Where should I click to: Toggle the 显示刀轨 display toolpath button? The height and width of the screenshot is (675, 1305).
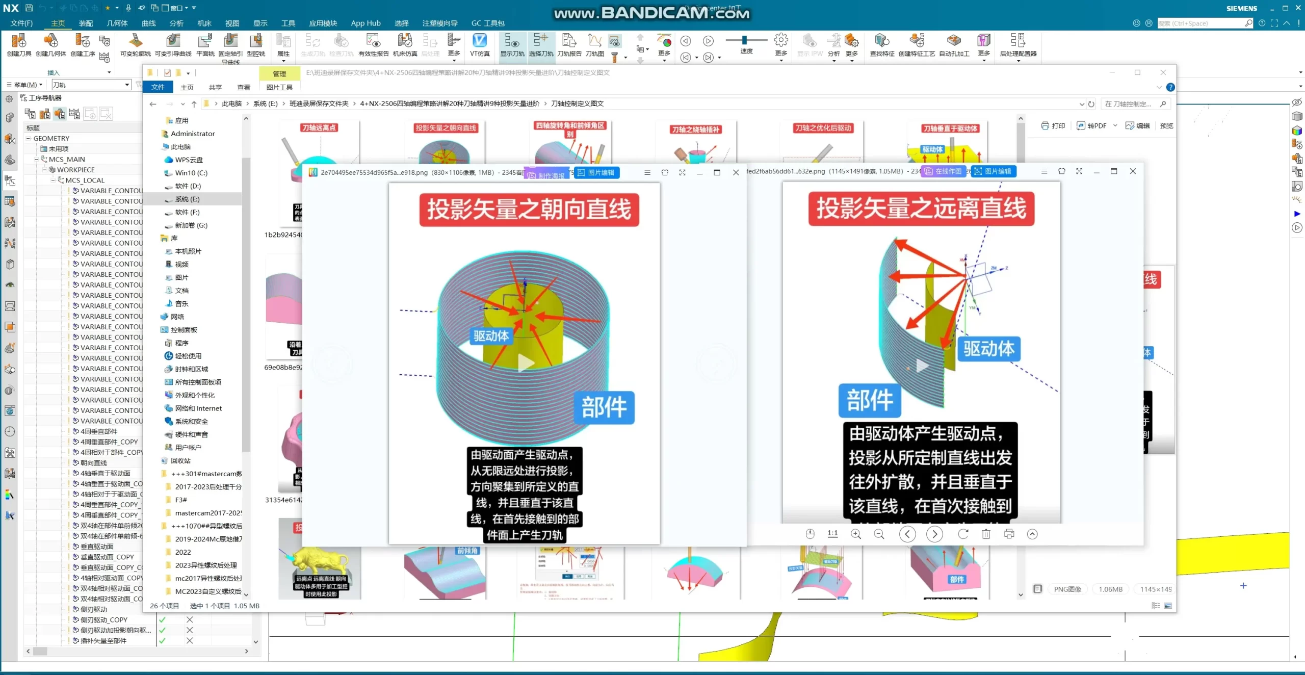[512, 46]
